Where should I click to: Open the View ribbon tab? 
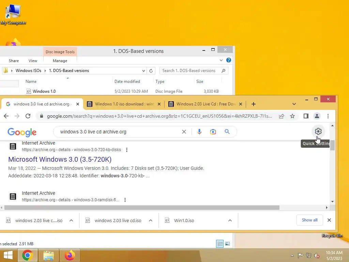coord(33,61)
